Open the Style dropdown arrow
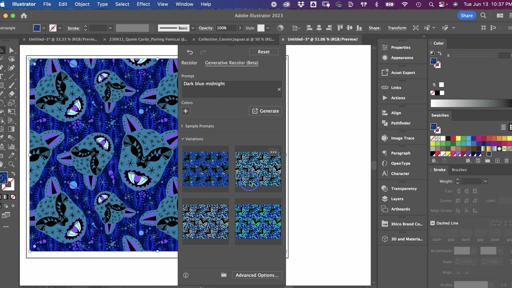512x288 pixels. (x=268, y=28)
